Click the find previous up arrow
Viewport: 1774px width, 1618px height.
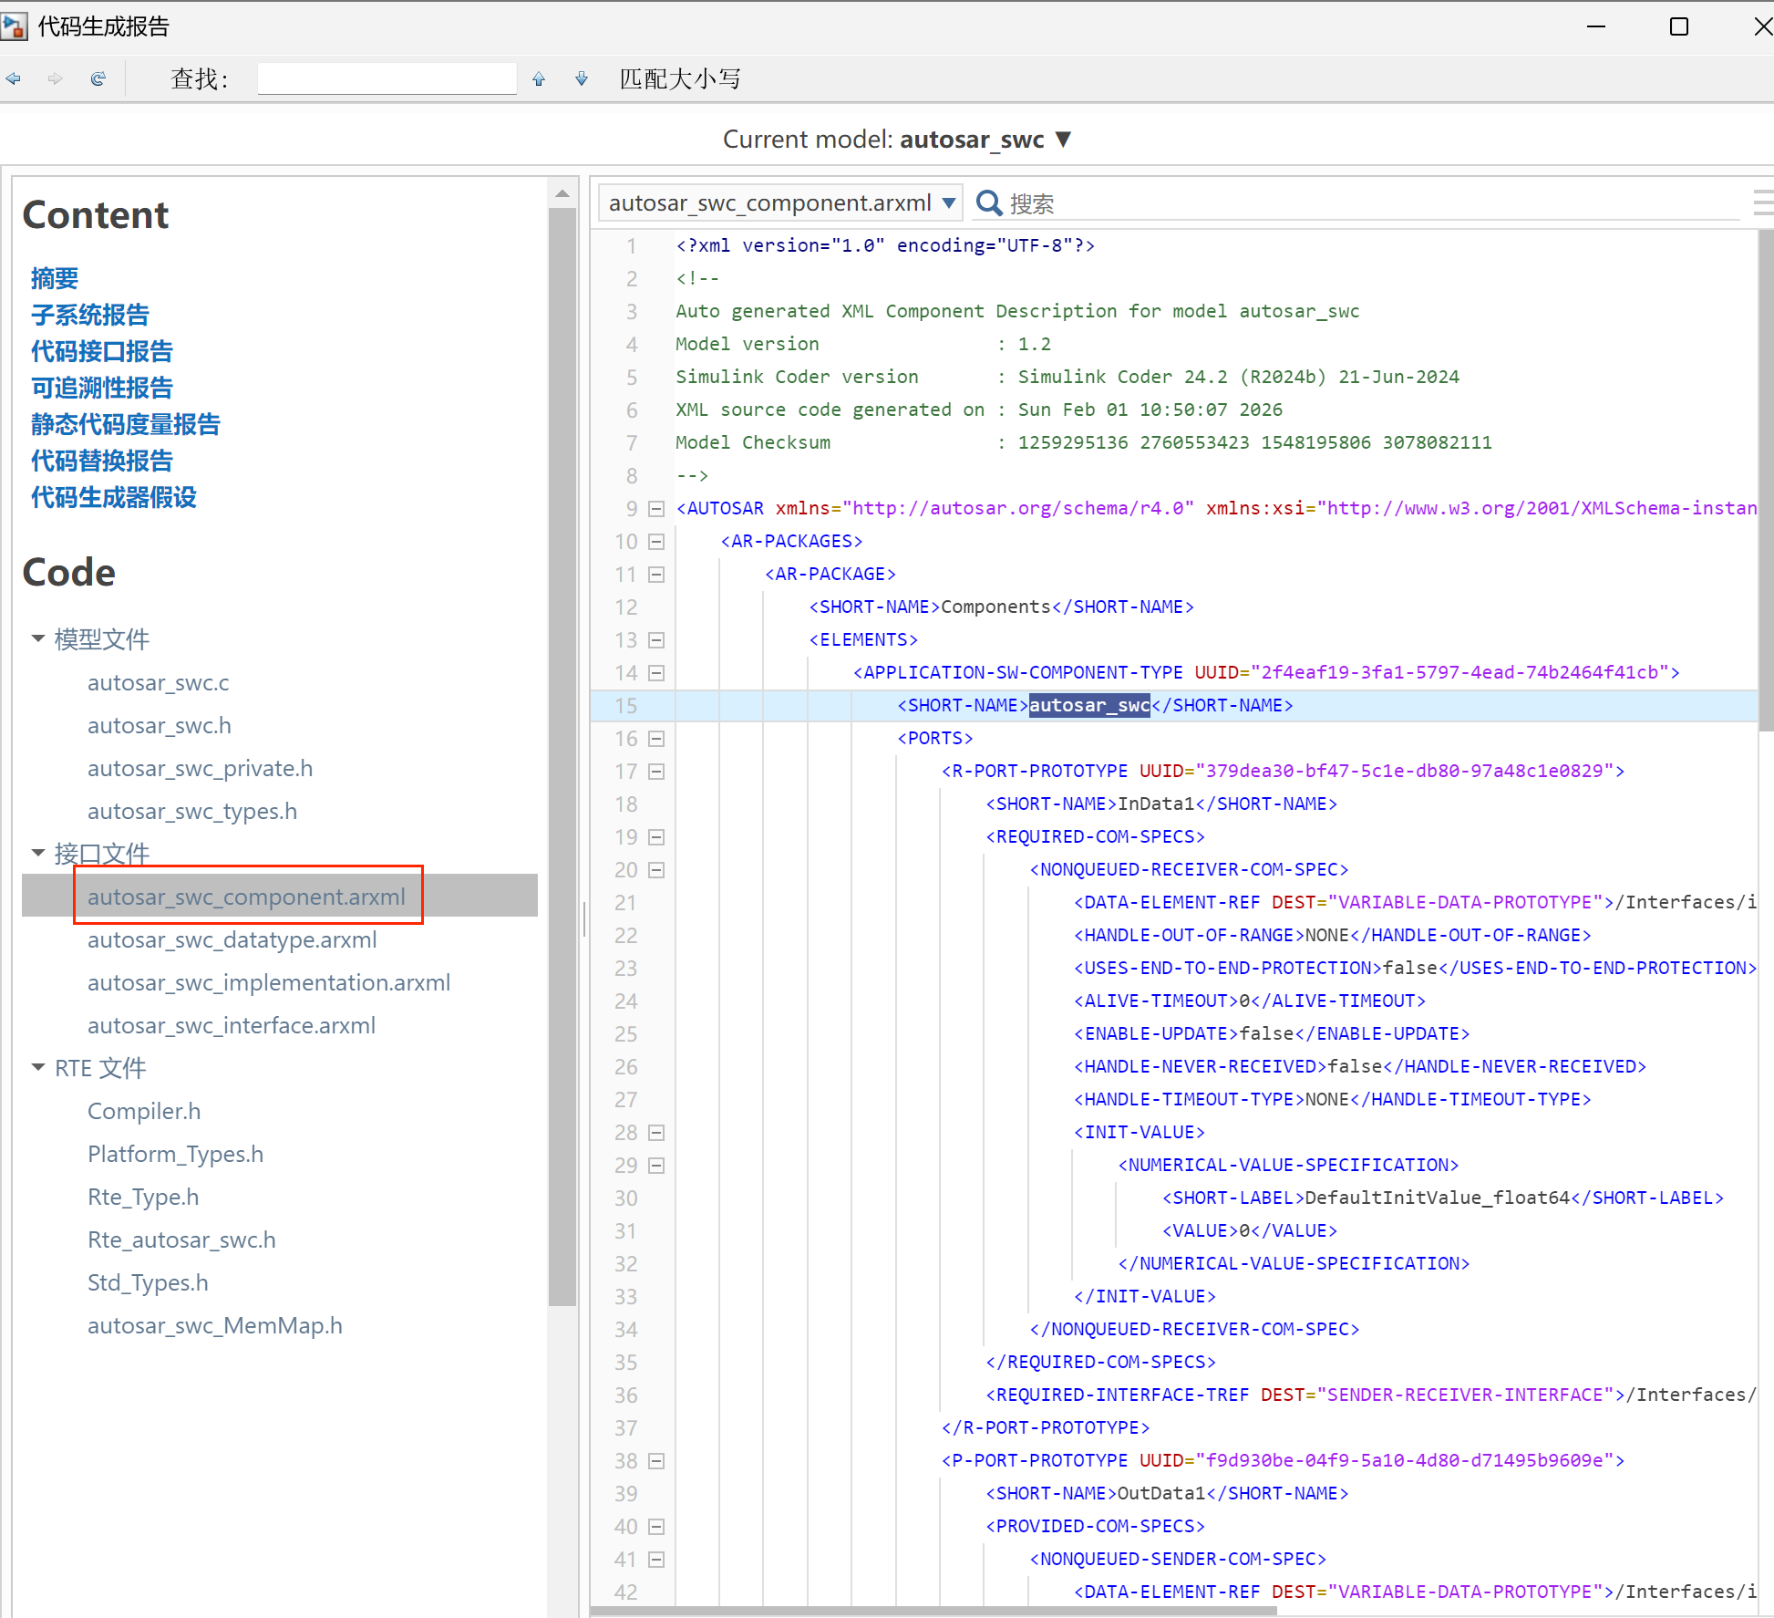click(x=539, y=79)
